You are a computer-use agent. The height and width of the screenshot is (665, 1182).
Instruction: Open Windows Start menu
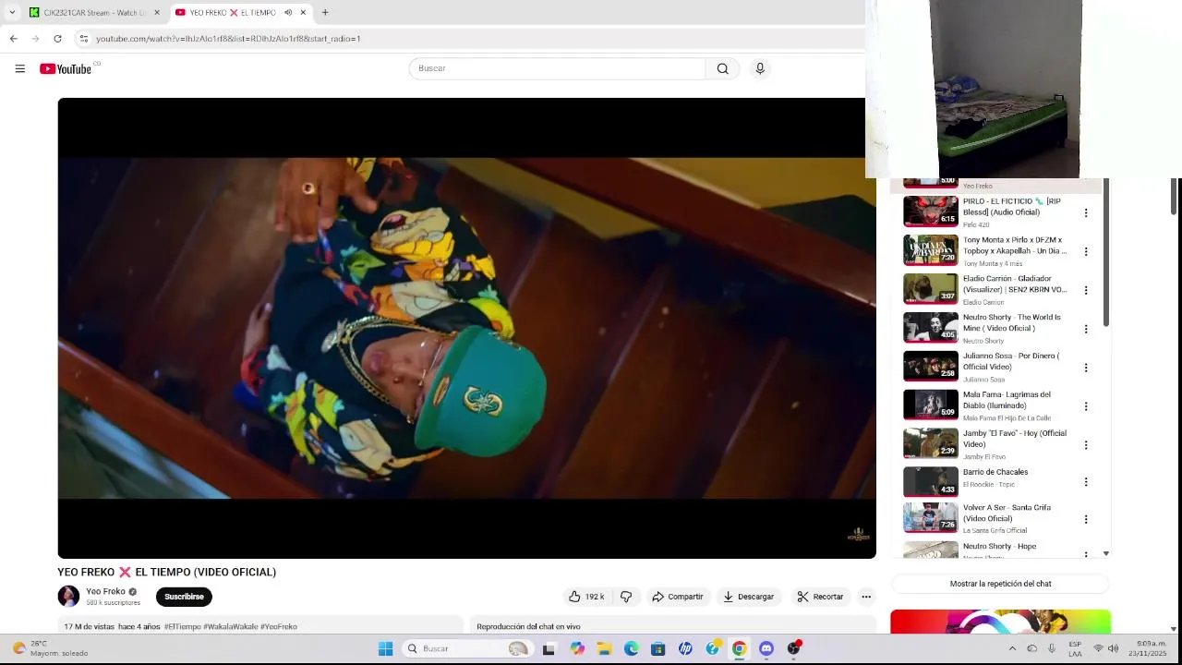tap(385, 648)
